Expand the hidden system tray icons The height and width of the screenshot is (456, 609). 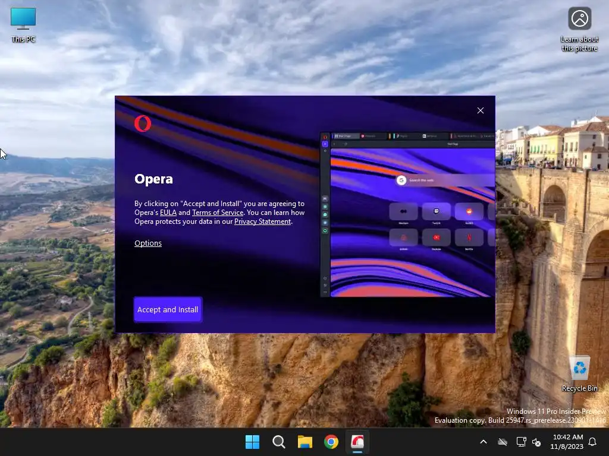point(484,442)
